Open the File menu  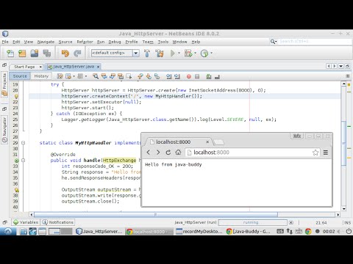click(5, 42)
